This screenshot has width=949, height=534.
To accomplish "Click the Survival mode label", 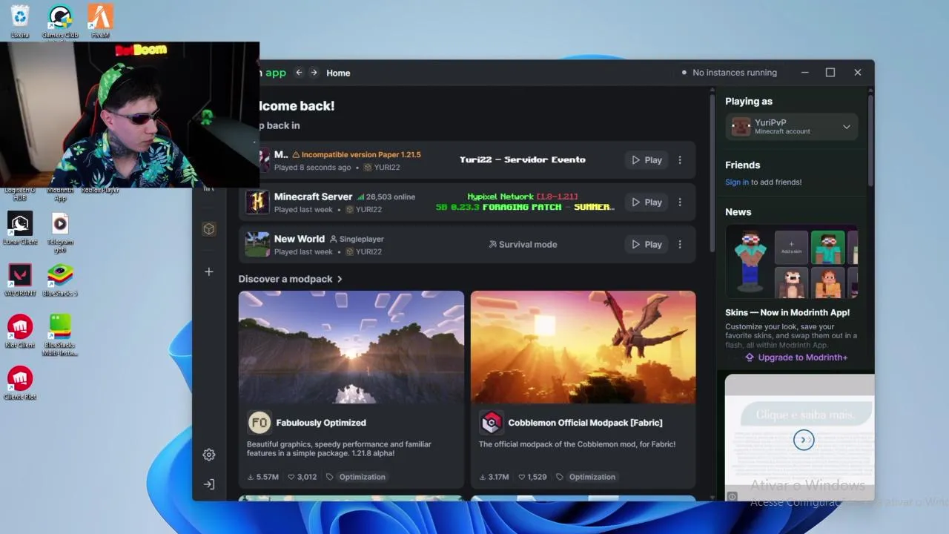I will 523,244.
